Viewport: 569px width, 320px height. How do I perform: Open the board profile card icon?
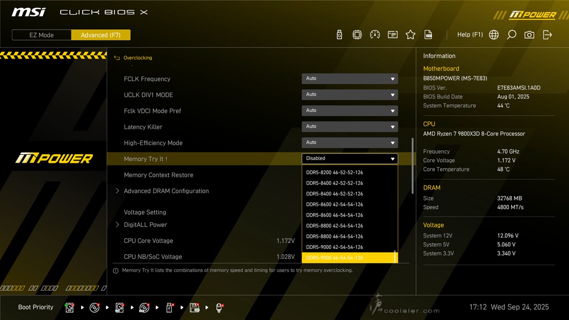(393, 35)
